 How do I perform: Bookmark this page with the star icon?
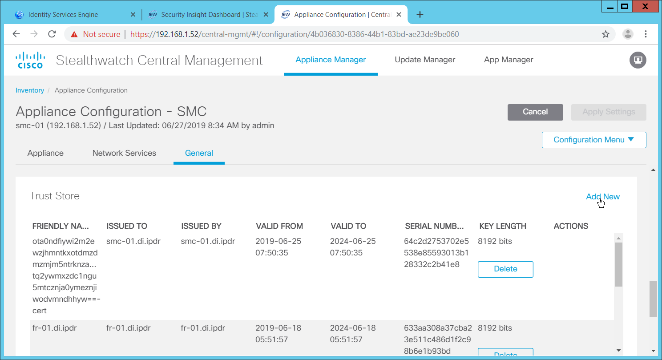[x=605, y=34]
